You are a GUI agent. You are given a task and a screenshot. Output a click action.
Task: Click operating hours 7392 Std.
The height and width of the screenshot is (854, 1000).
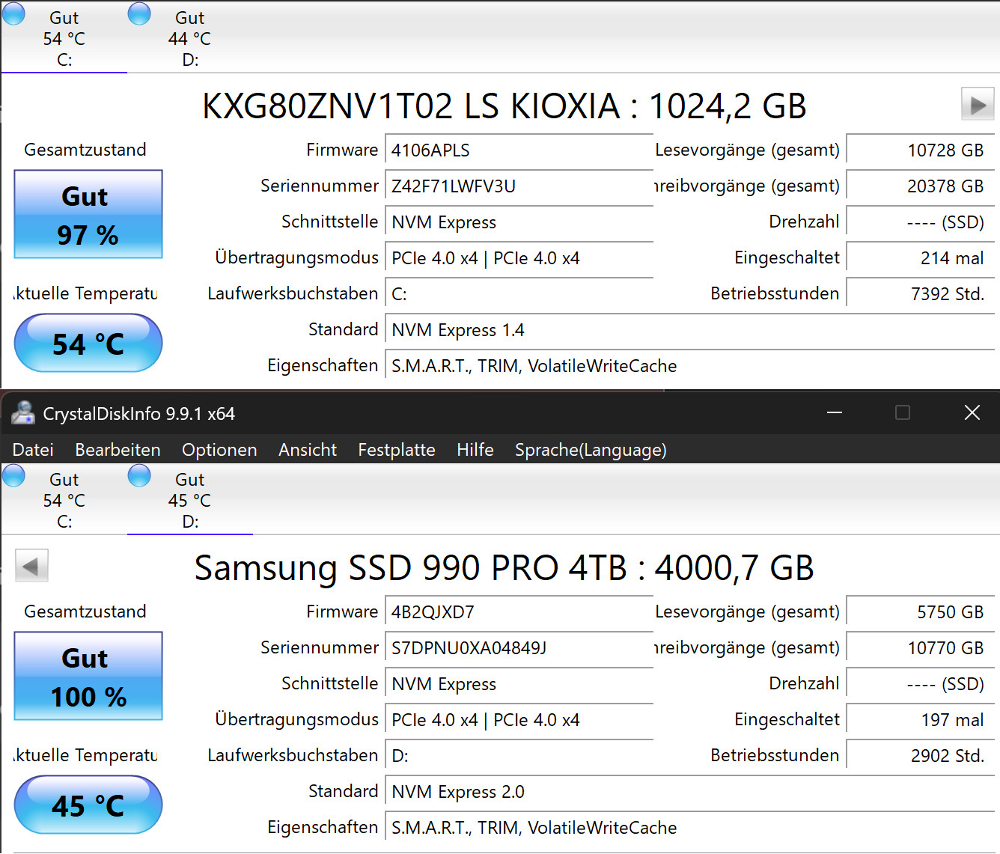[920, 293]
